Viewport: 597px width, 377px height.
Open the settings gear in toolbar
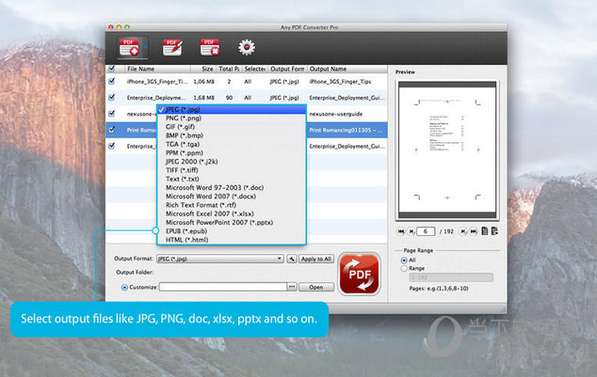247,48
